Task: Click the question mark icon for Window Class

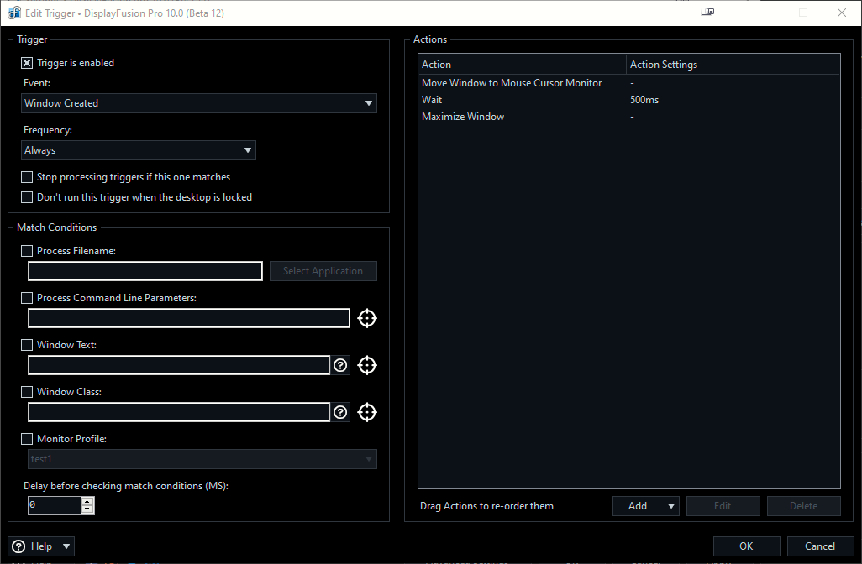Action: 340,412
